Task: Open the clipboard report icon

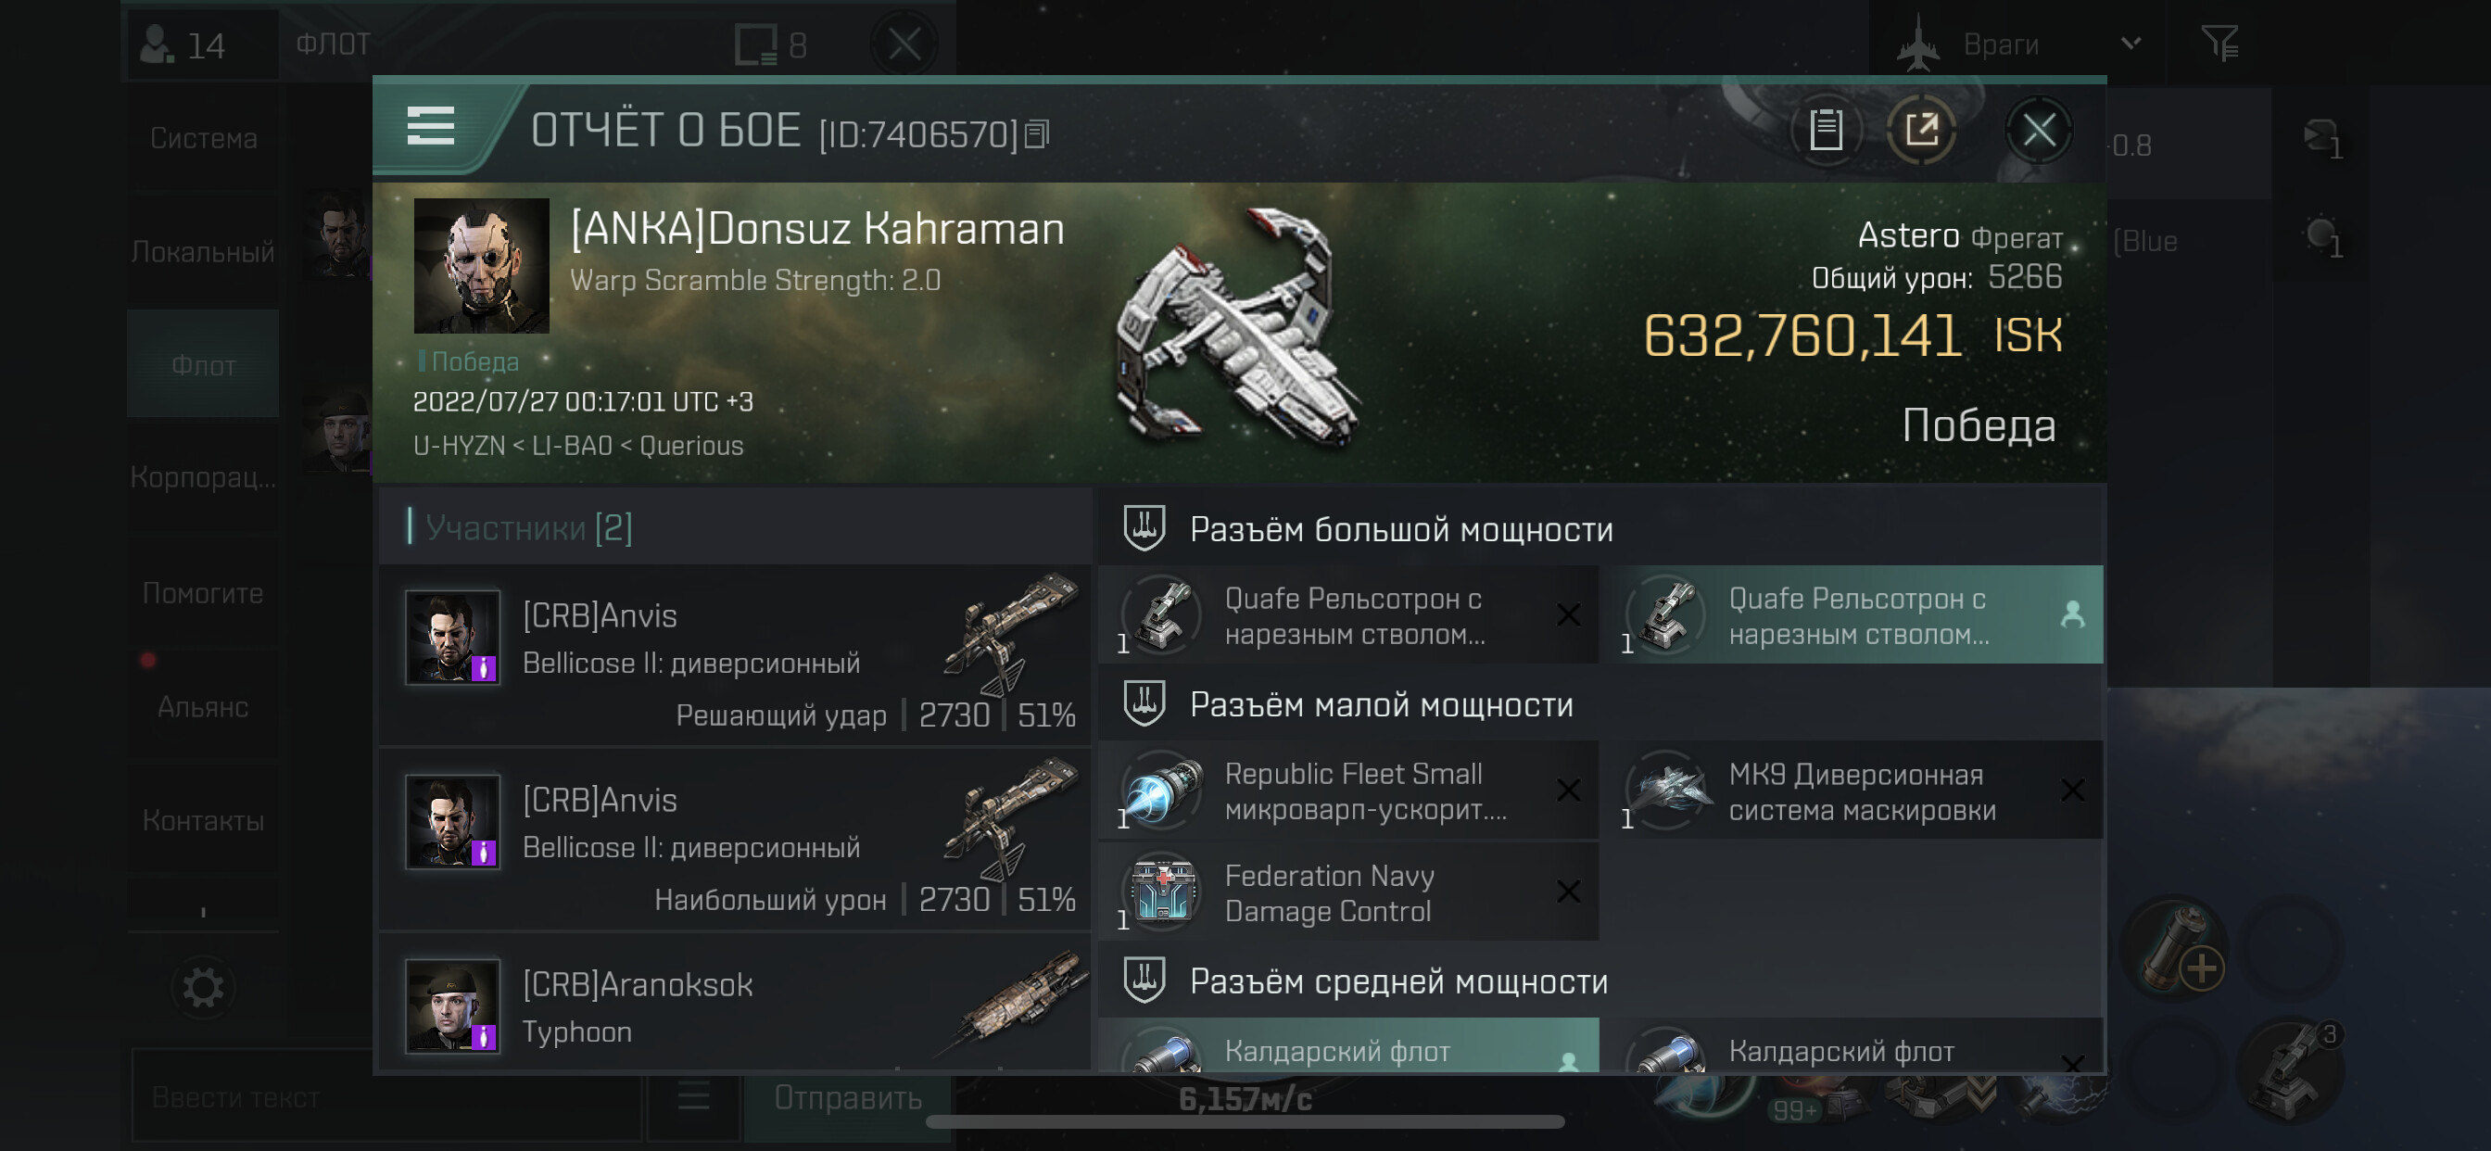Action: click(x=1826, y=130)
